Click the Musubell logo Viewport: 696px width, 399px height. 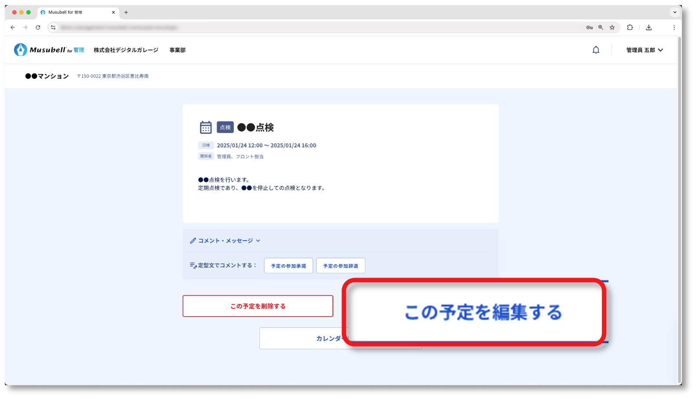[49, 50]
